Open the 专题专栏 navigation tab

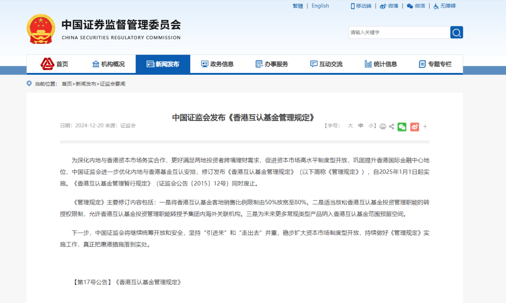[x=435, y=64]
